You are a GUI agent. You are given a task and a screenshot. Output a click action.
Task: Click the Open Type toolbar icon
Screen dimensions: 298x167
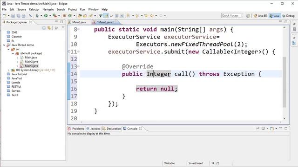click(x=80, y=16)
